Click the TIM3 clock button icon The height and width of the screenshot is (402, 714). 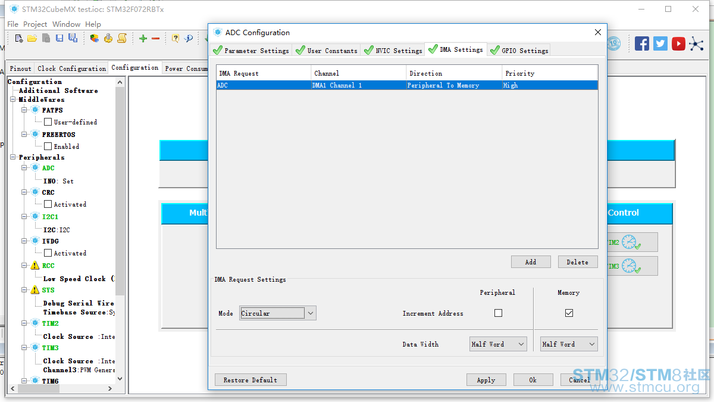click(631, 266)
